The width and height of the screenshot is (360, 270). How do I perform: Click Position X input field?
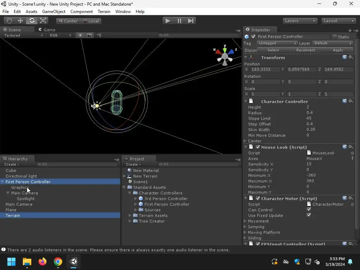[x=265, y=69]
